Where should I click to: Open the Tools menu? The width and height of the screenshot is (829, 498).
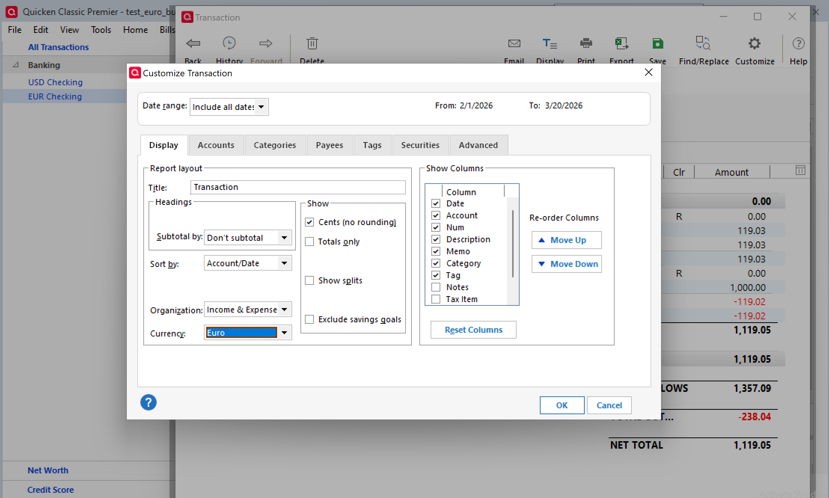tap(101, 30)
